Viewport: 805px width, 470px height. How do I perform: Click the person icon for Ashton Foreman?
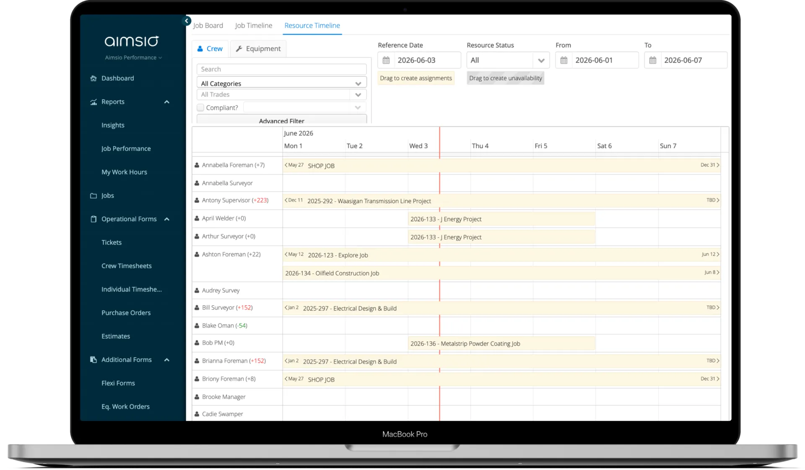197,254
